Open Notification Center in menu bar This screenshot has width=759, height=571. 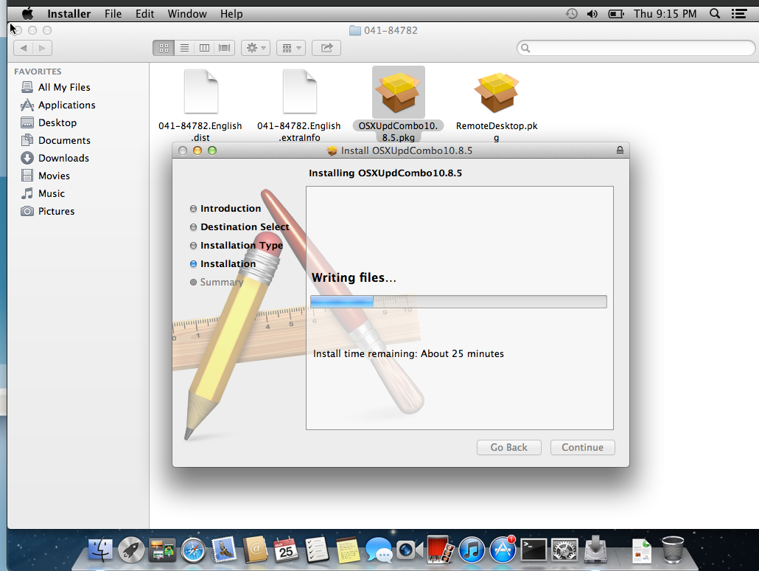pyautogui.click(x=738, y=13)
